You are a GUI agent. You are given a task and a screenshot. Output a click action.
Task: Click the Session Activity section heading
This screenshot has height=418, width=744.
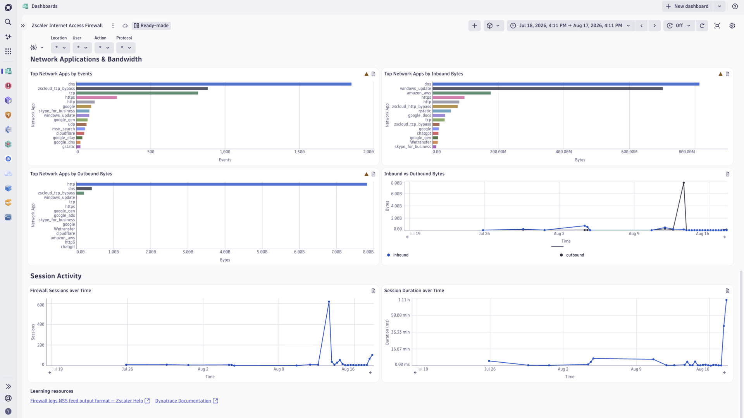pyautogui.click(x=56, y=276)
